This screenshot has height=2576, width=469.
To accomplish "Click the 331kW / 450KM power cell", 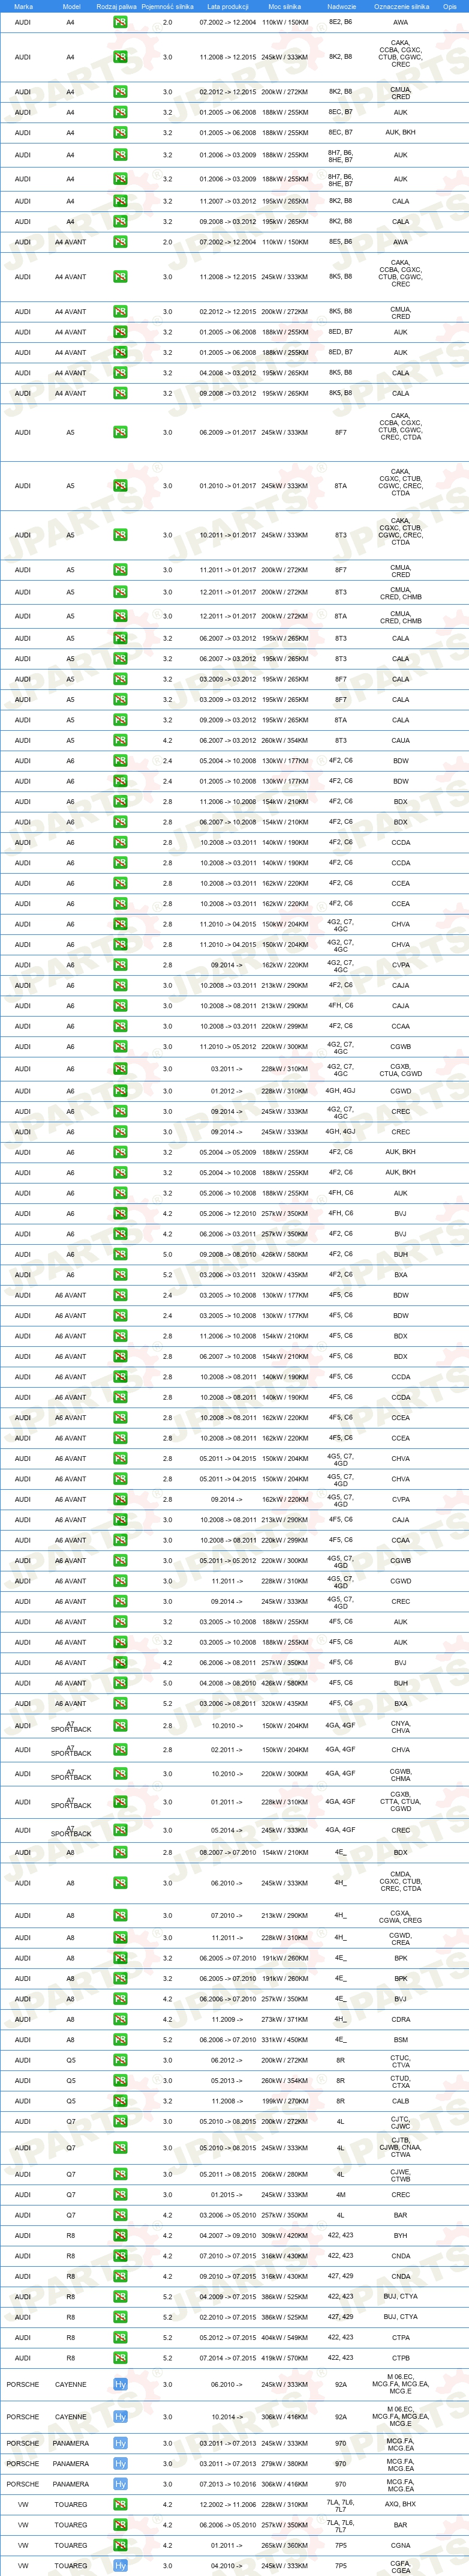I will click(284, 2040).
